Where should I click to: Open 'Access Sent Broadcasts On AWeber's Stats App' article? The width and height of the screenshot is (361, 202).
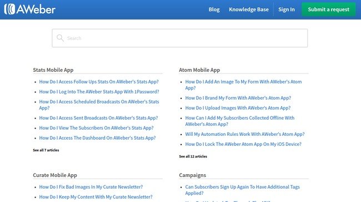[98, 118]
